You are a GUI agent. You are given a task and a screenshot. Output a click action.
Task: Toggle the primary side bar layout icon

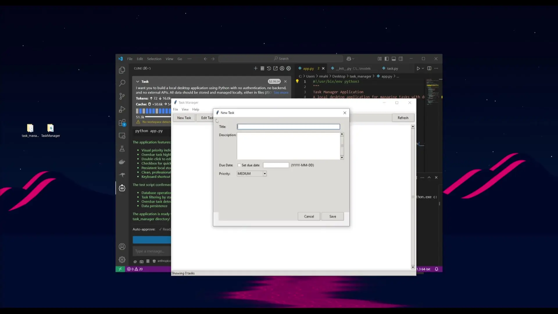click(x=387, y=59)
